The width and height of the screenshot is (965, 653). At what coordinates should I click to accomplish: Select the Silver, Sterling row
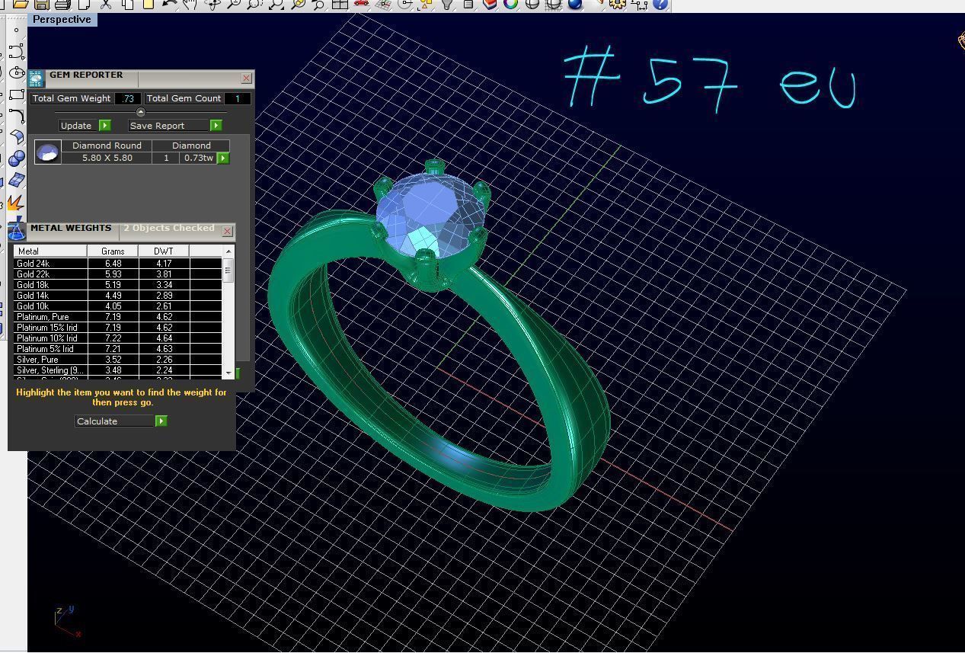coord(118,370)
